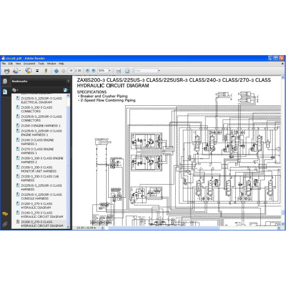This screenshot has height=286, width=286.
Task: Collapse the Bookmarks panel with arrow button
Action: point(68,81)
